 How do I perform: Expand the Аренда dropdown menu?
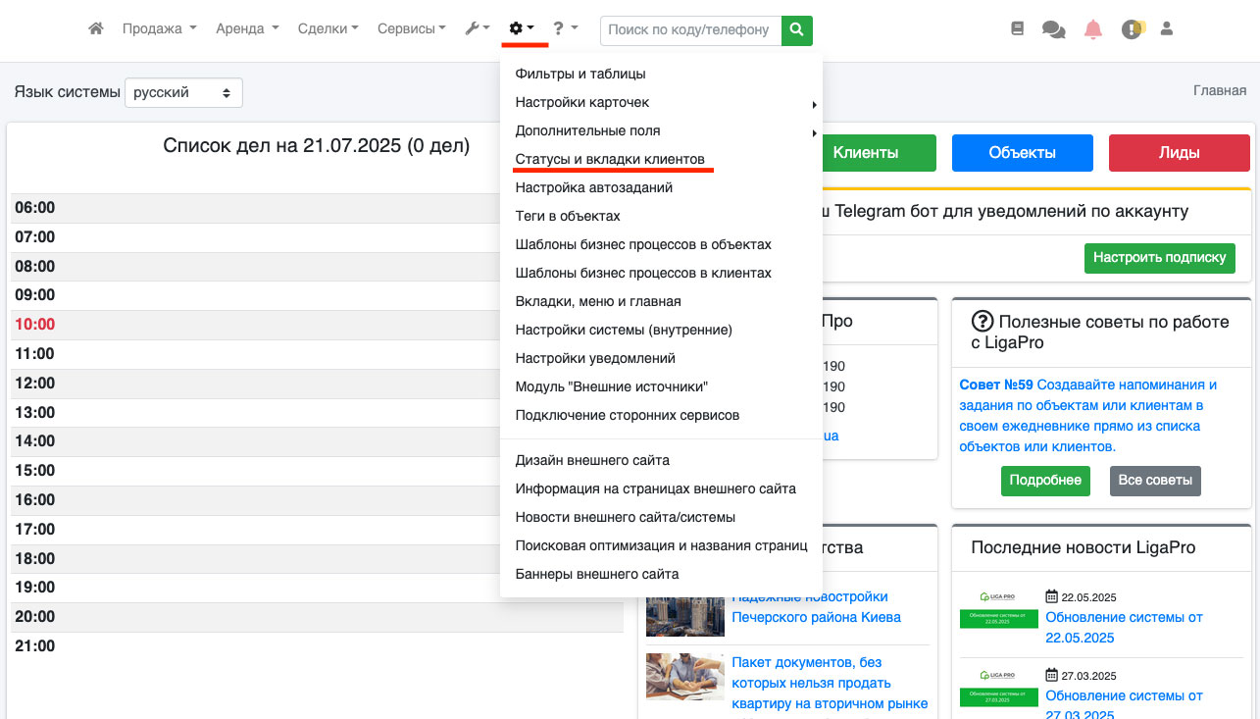(x=247, y=29)
